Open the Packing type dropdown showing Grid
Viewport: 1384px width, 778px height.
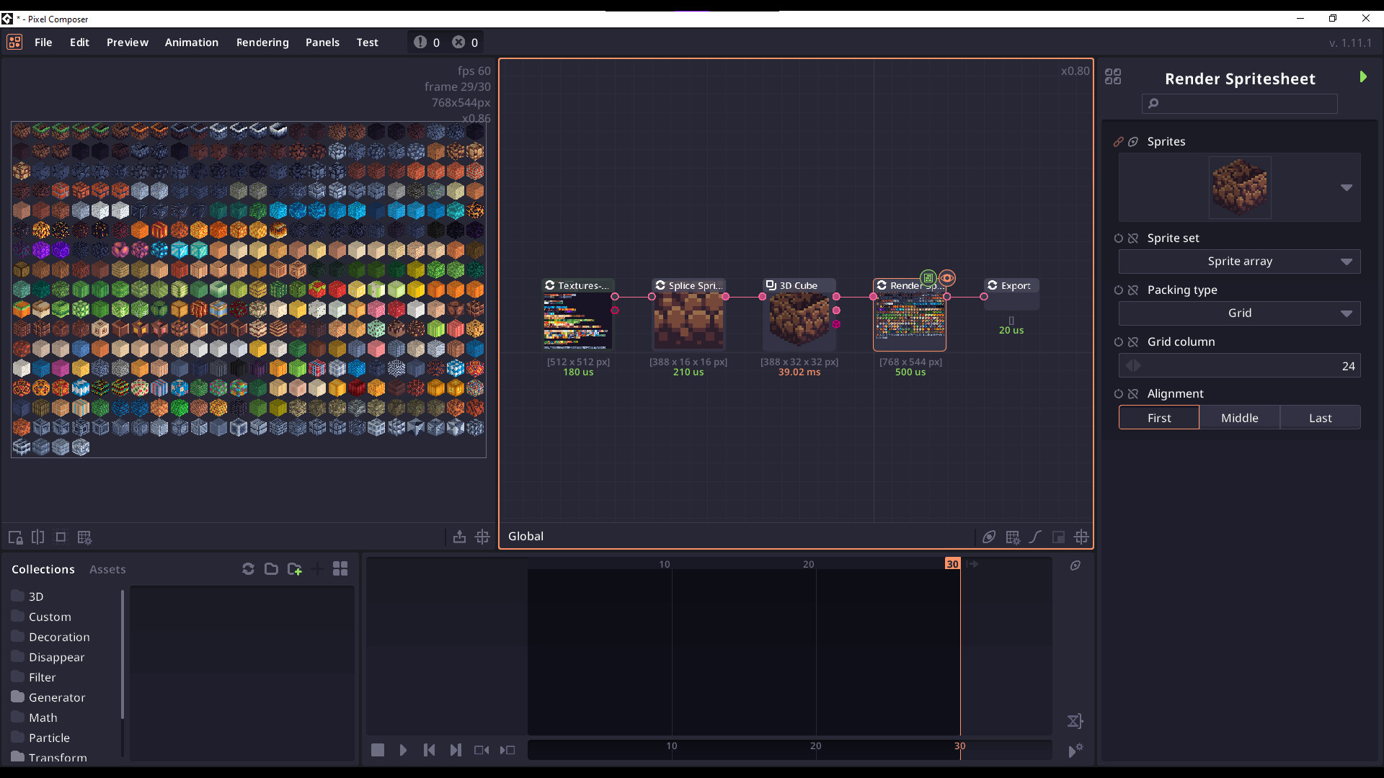pyautogui.click(x=1238, y=313)
